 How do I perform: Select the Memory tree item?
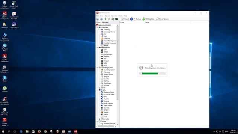tap(106, 56)
